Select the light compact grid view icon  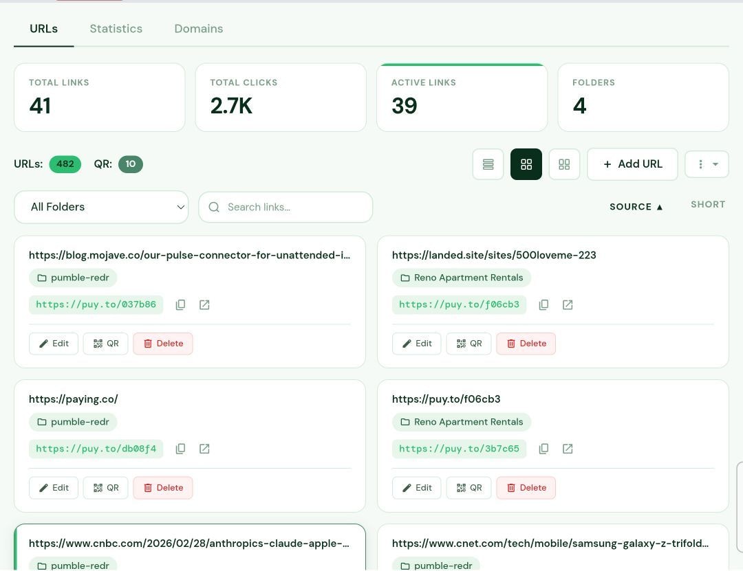point(564,164)
